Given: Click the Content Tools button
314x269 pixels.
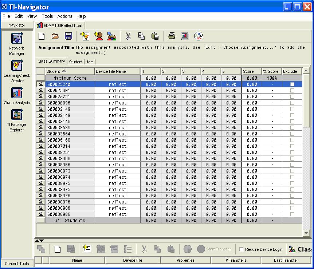Looking at the screenshot, I should tap(17, 264).
